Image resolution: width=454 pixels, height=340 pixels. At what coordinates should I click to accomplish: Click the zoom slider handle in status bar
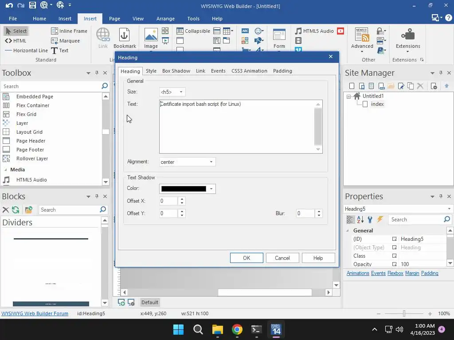coord(404,313)
